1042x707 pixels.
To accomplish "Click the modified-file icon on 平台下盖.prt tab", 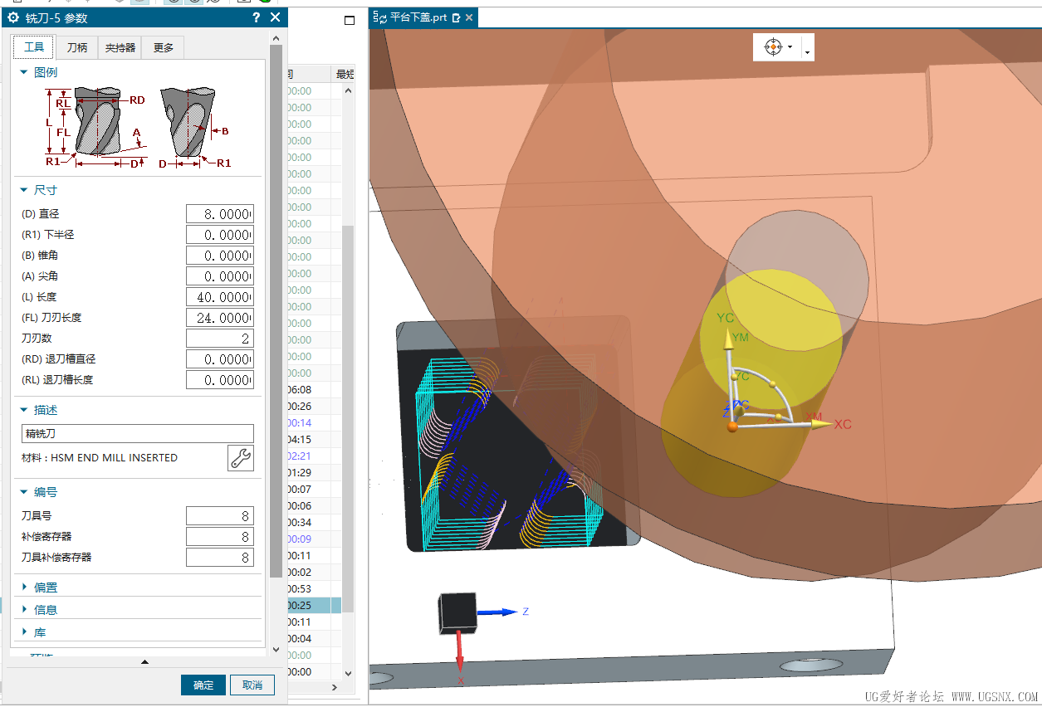I will click(x=455, y=17).
